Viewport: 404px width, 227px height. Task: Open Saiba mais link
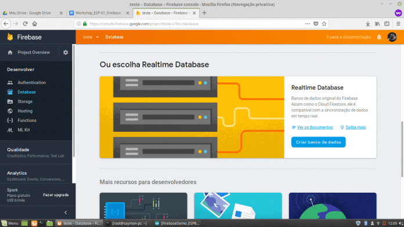pos(356,127)
